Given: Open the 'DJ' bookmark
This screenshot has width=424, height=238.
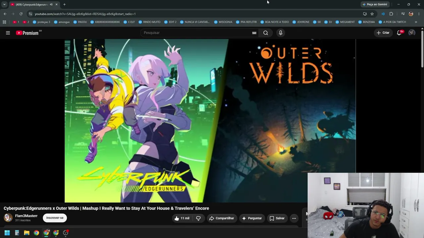Looking at the screenshot, I should [x=328, y=22].
